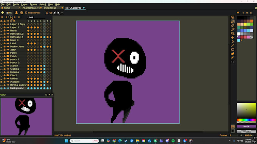Show the Walking layer
Screen dimensions: 257x144
point(2,69)
